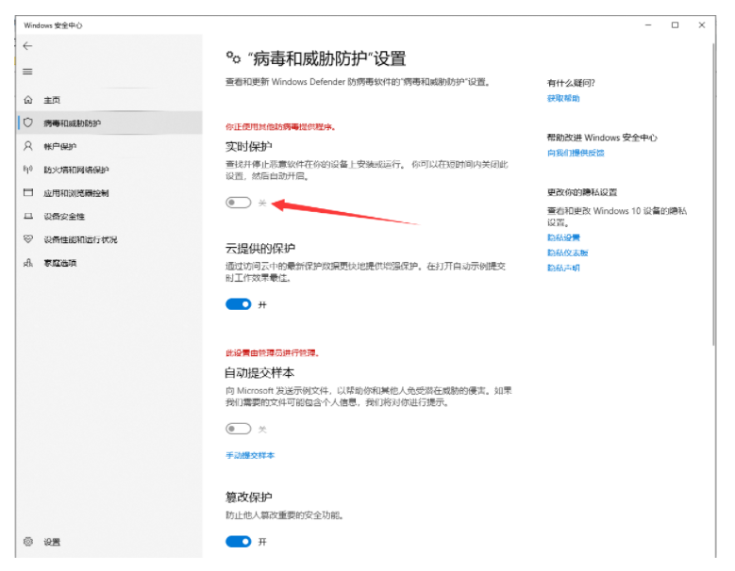This screenshot has height=571, width=735.
Task: Toggle the 自动提交样本 switch
Action: coord(238,429)
